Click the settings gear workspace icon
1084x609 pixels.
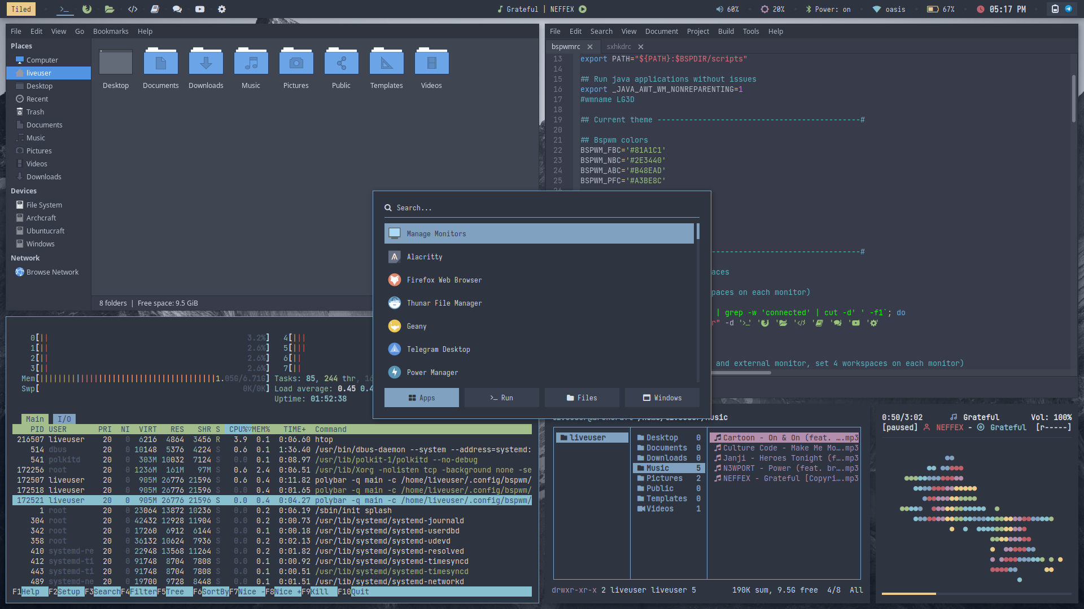coord(222,9)
